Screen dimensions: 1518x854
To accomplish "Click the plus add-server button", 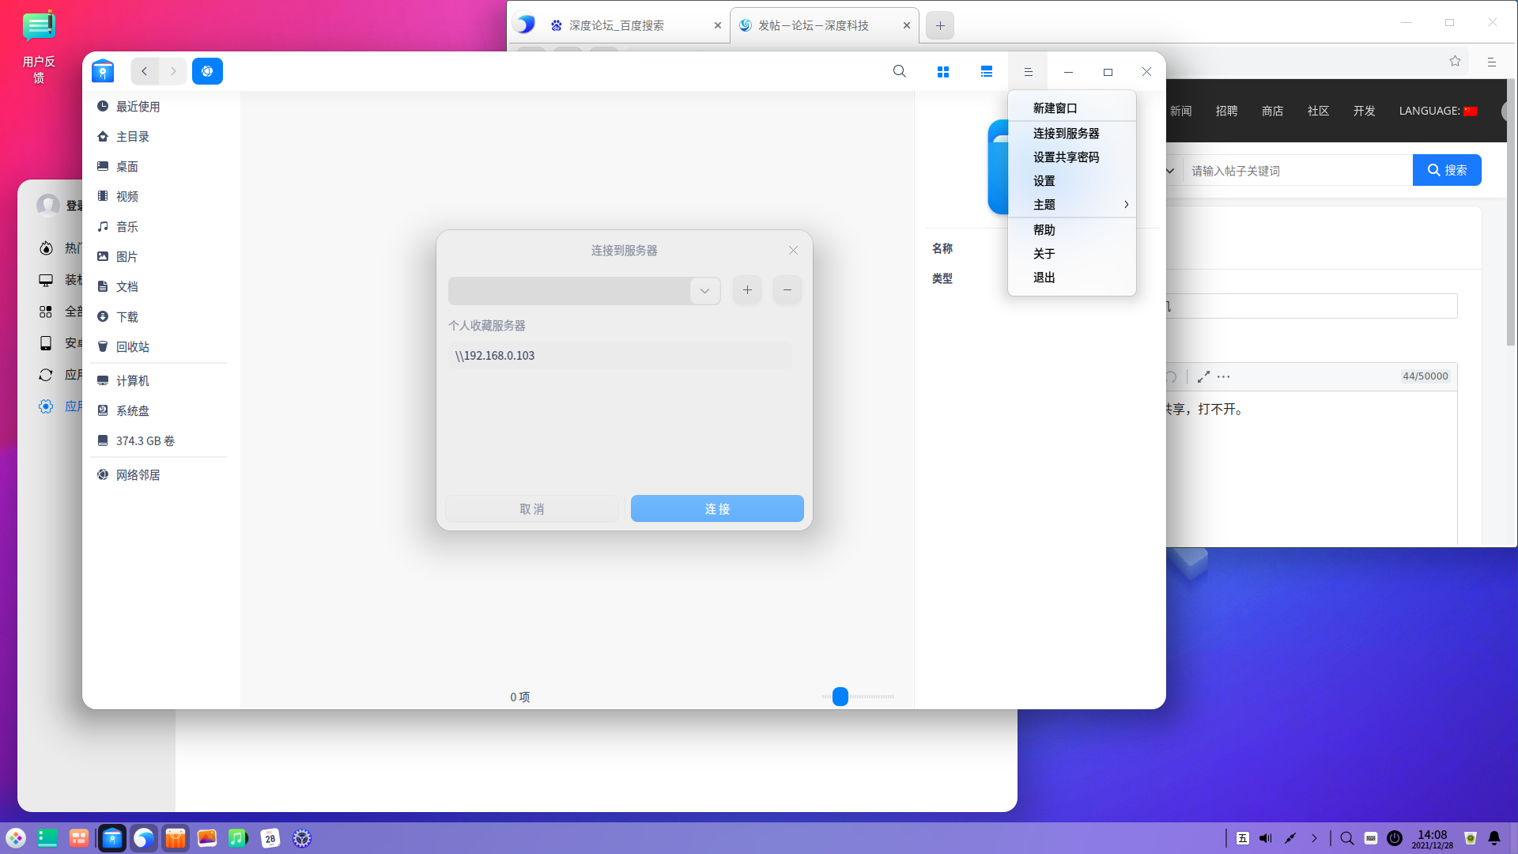I will (x=746, y=290).
